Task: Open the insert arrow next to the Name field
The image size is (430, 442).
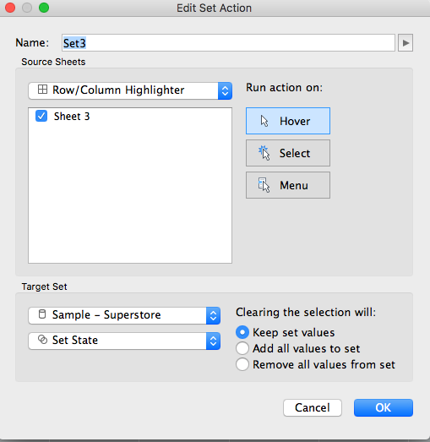Action: (x=406, y=43)
